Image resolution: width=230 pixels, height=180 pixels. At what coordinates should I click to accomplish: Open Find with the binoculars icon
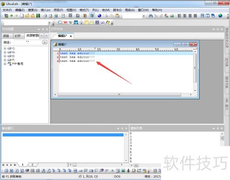point(150,16)
